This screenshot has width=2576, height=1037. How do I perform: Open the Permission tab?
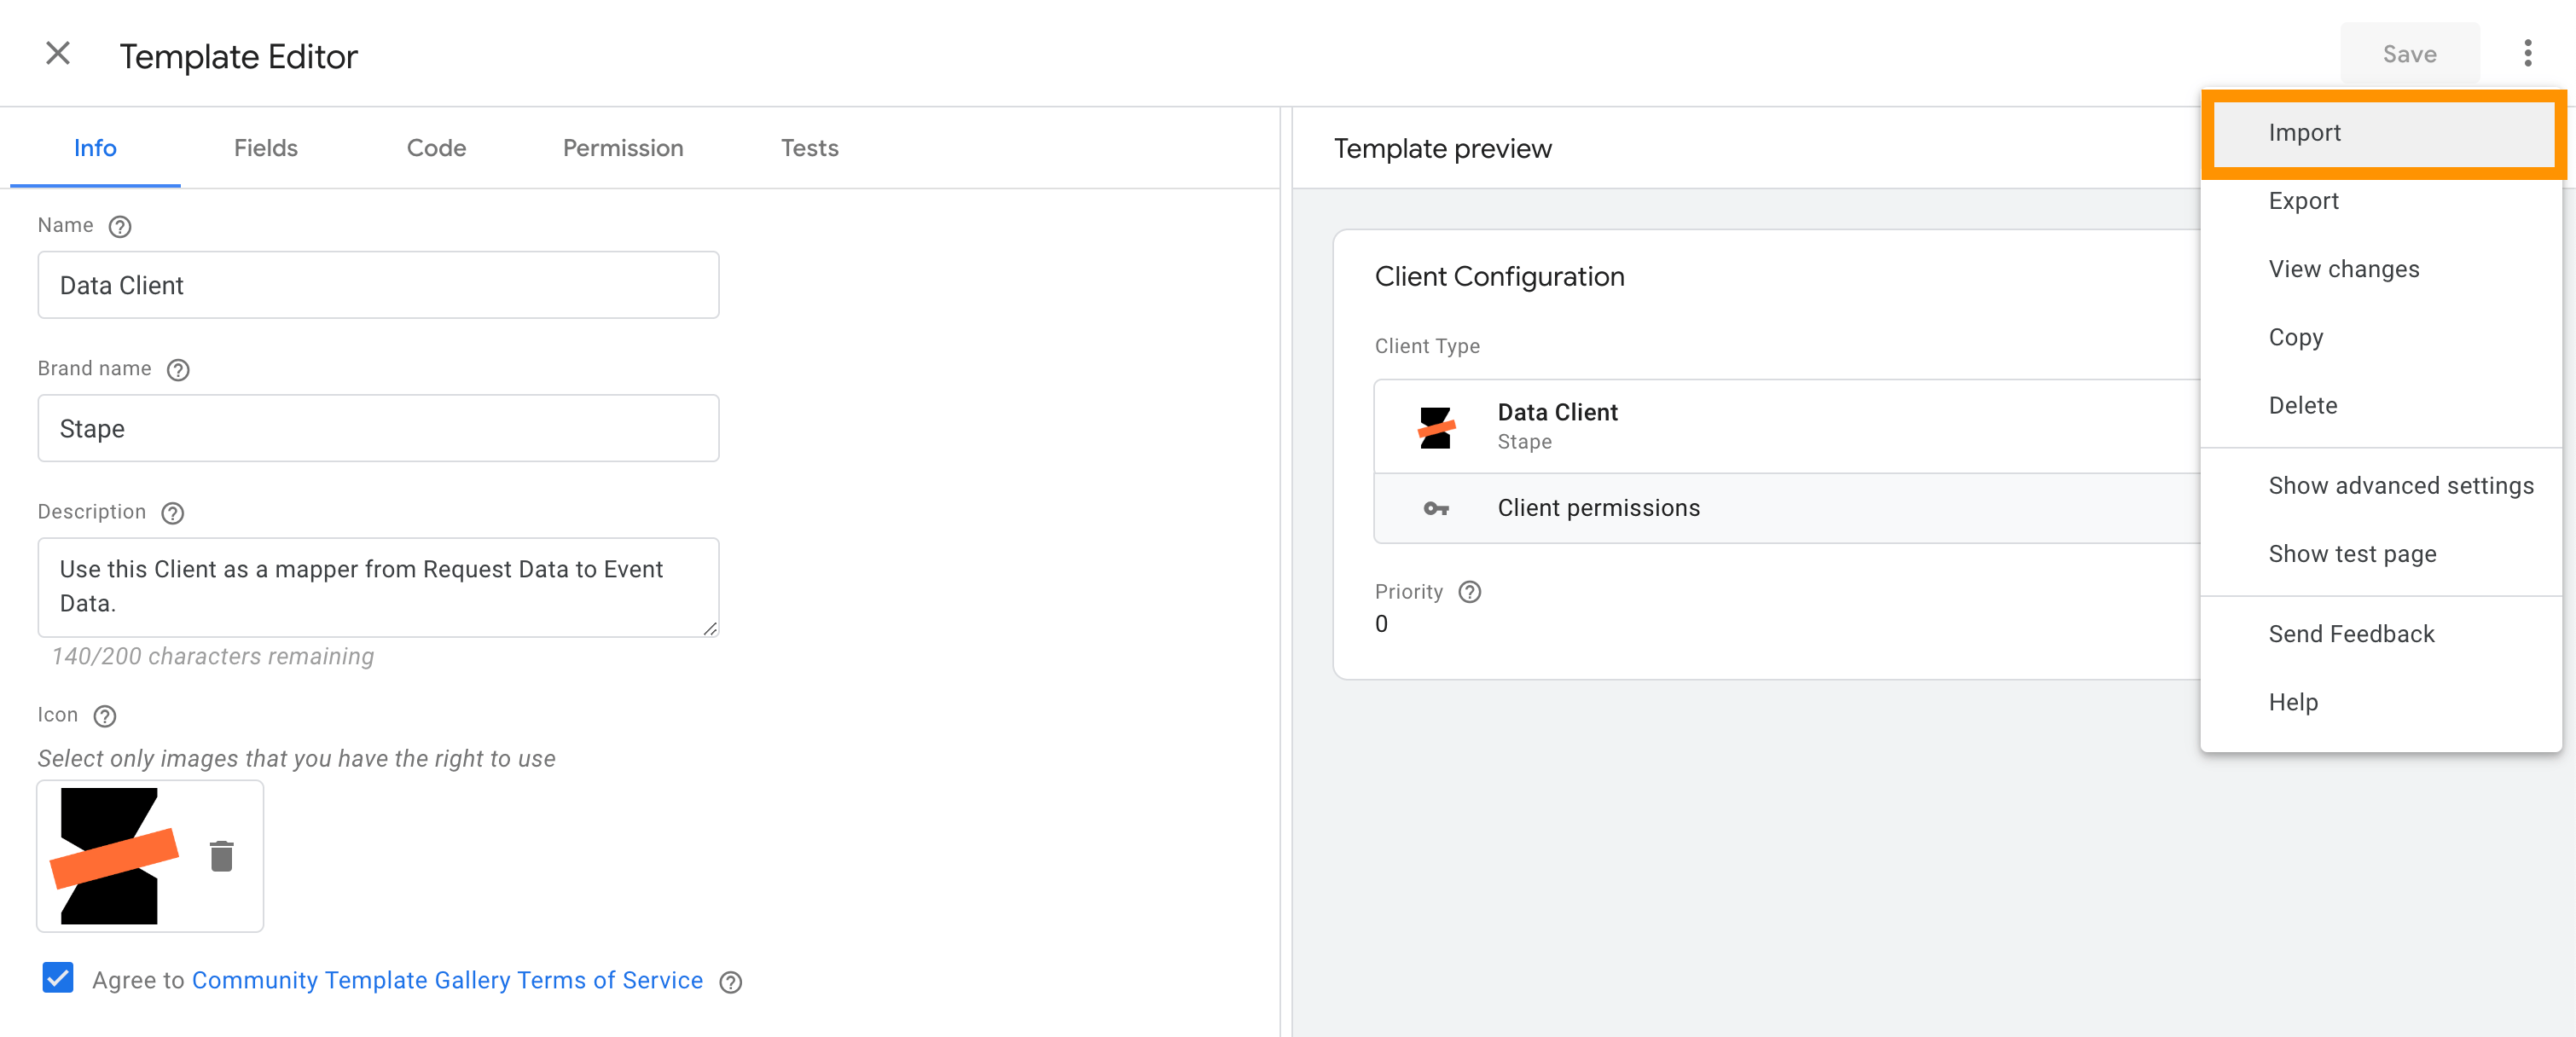tap(623, 148)
